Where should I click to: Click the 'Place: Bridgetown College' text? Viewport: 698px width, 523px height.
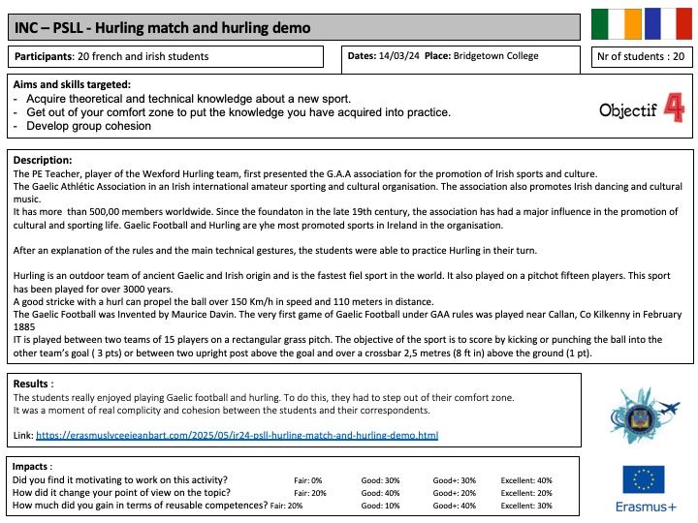click(x=481, y=56)
